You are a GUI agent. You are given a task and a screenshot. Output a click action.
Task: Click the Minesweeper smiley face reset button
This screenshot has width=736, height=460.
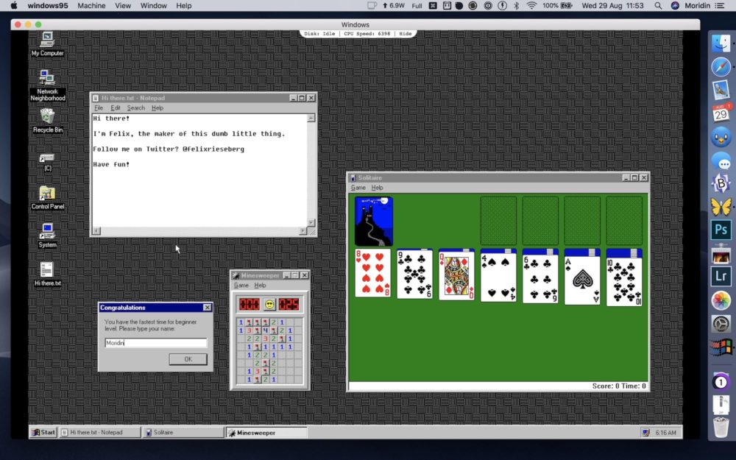point(269,305)
